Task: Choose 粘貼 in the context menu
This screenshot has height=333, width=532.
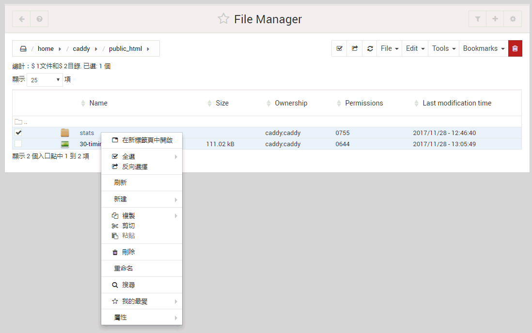Action: click(x=142, y=236)
